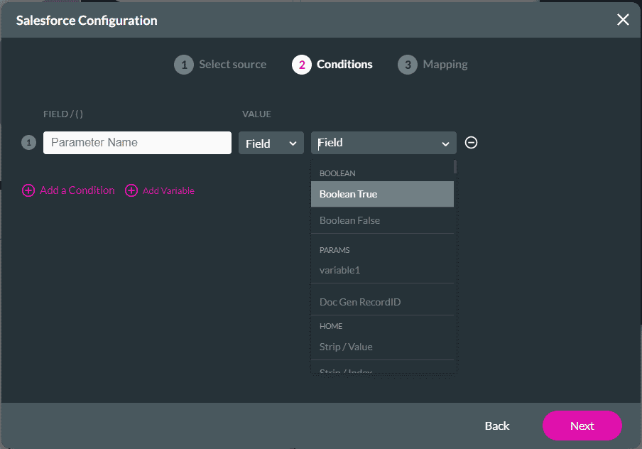
Task: Click the Add a Condition plus icon
Action: click(28, 190)
